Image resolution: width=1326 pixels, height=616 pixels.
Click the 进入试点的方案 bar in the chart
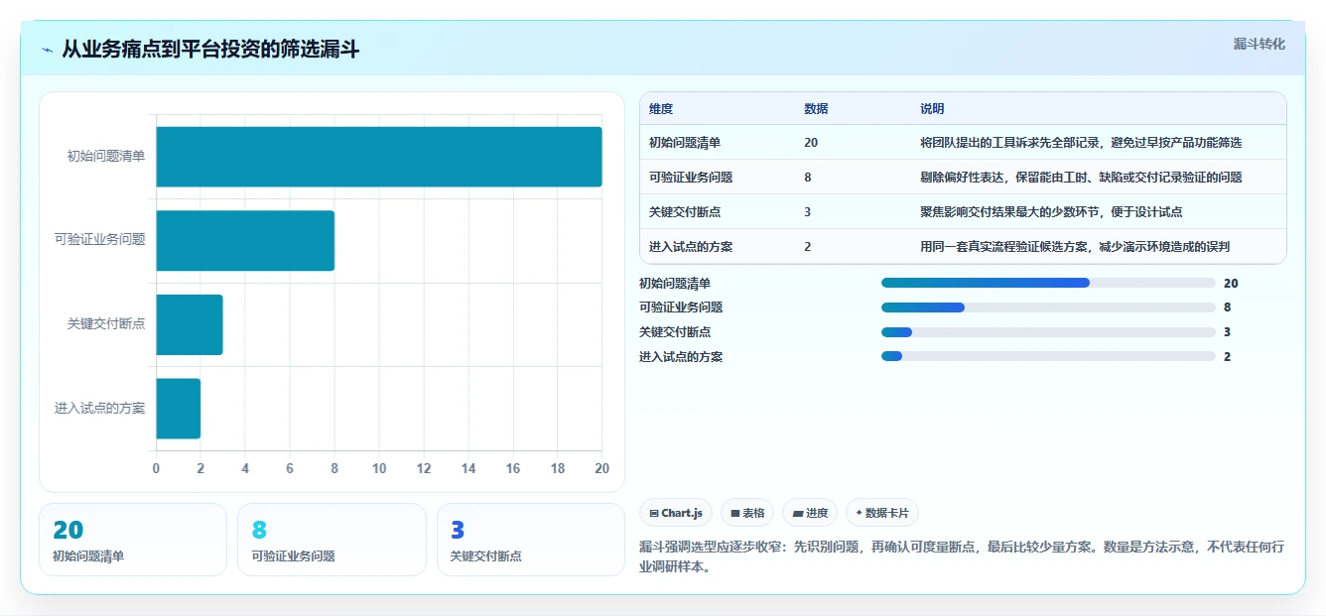coord(179,409)
